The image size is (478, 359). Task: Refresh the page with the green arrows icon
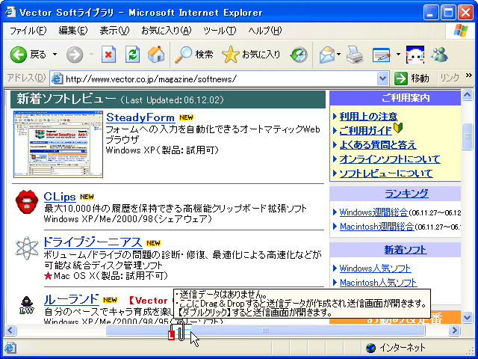[x=133, y=55]
